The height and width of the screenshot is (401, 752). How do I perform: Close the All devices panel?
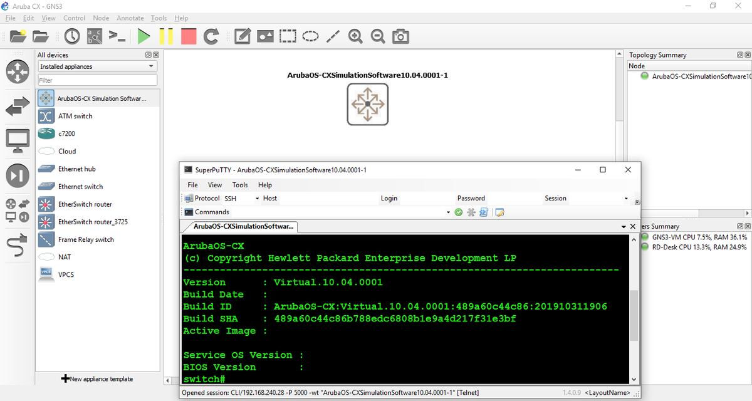point(156,55)
